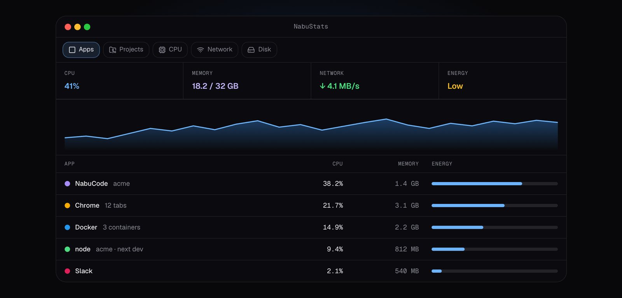This screenshot has height=298, width=622.
Task: Select the Slack app name
Action: tap(84, 271)
